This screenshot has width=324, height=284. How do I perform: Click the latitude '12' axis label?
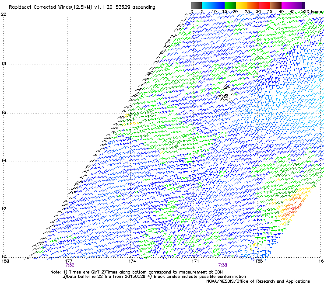coord(4,209)
